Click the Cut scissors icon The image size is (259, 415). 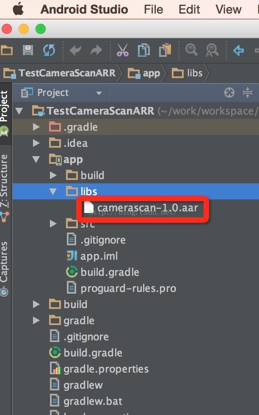(x=123, y=50)
